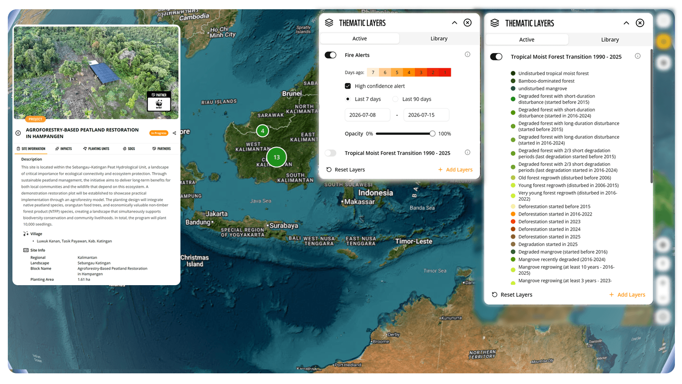Click Old forest regrowth legend entry
This screenshot has width=682, height=384.
(561, 178)
